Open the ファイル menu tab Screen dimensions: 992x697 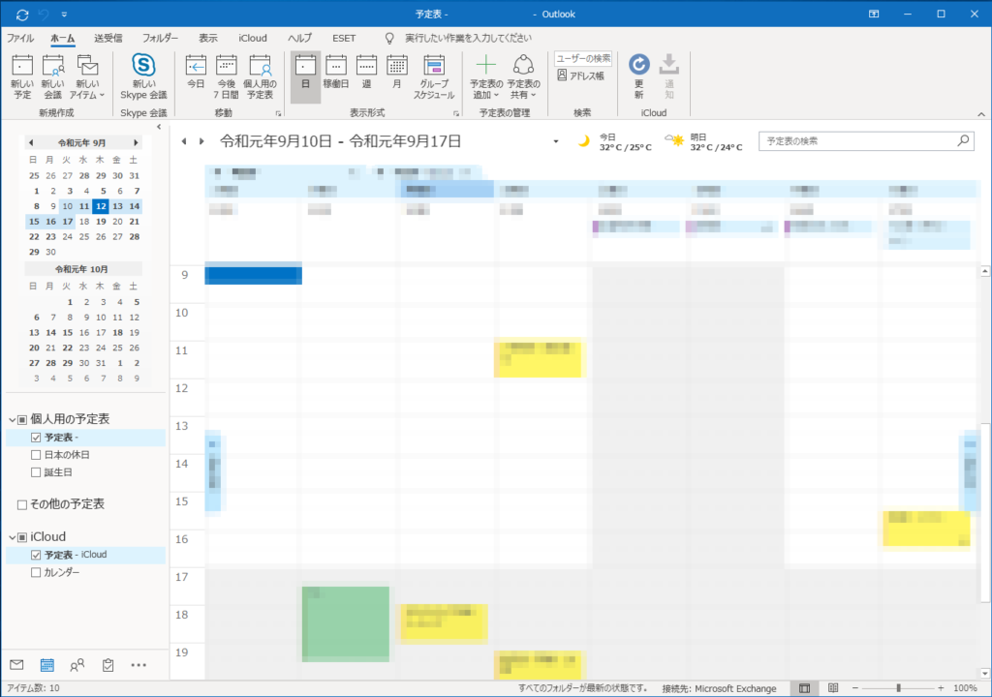click(x=20, y=39)
